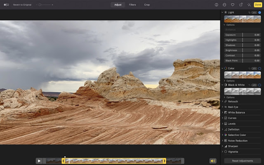Apply Auto for Light adjustment
Image resolution: width=264 pixels, height=165 pixels.
point(254,12)
